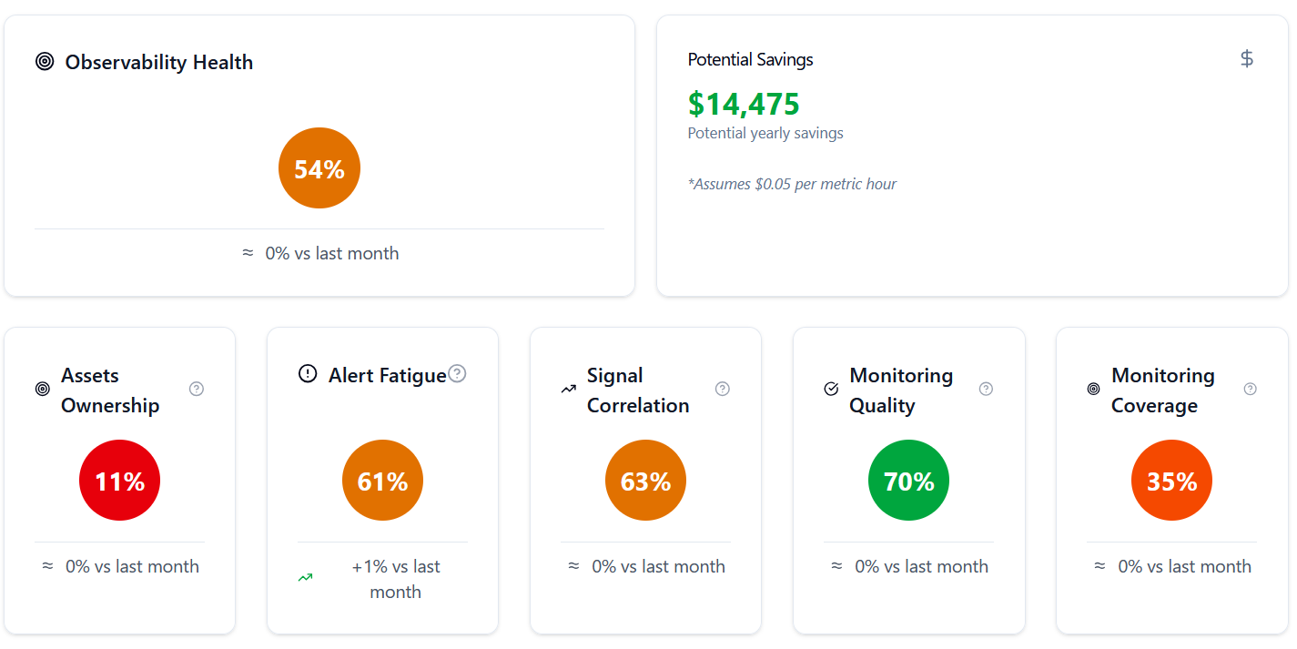Click the Assets Ownership target icon
The width and height of the screenshot is (1297, 649).
(43, 389)
